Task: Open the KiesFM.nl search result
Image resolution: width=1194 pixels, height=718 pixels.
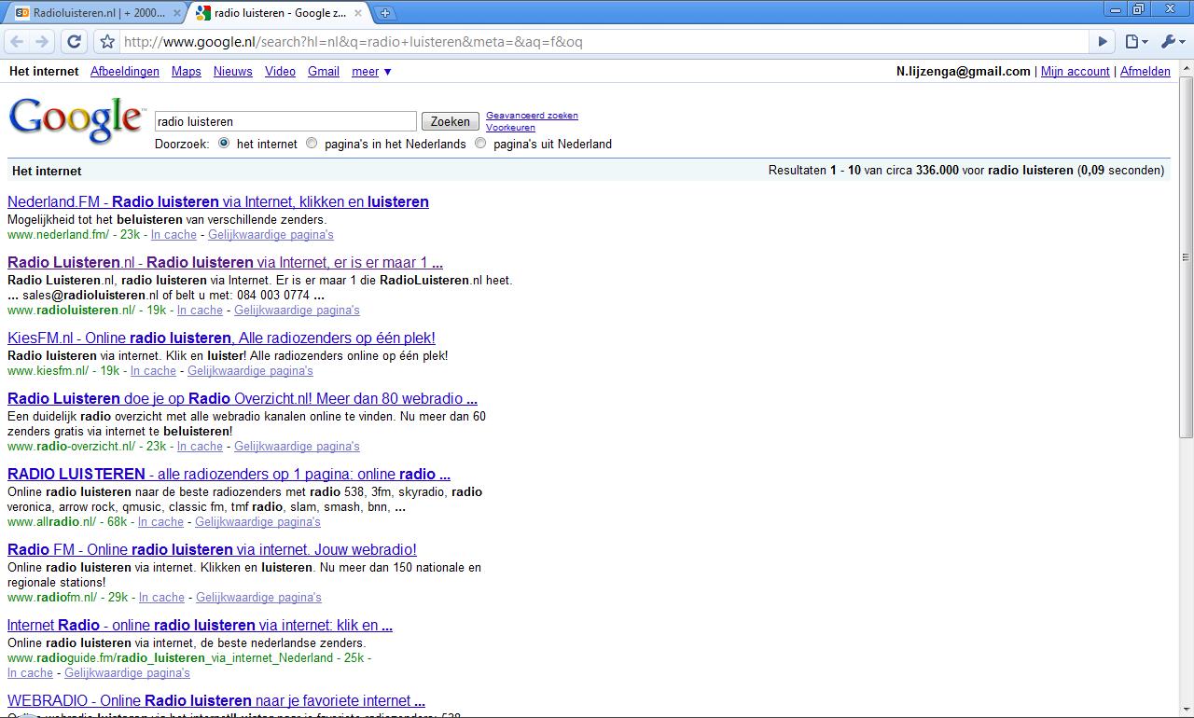Action: pos(221,338)
